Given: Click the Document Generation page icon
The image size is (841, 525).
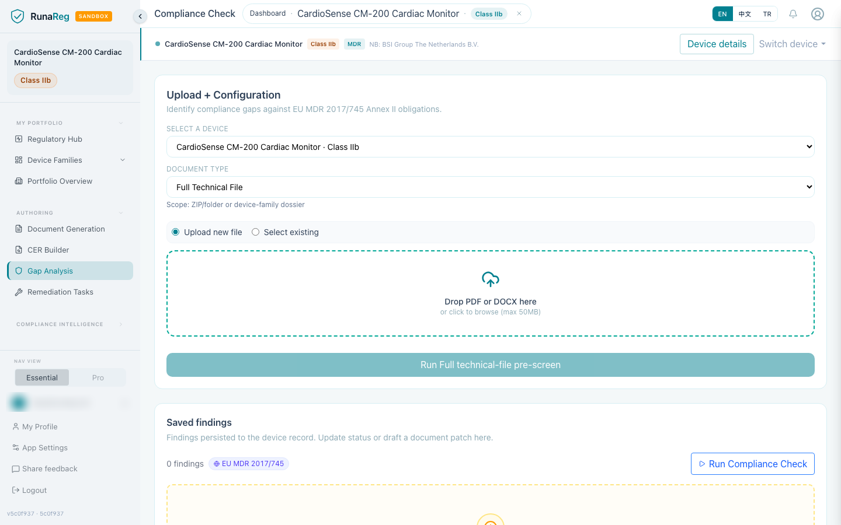Looking at the screenshot, I should [x=19, y=229].
